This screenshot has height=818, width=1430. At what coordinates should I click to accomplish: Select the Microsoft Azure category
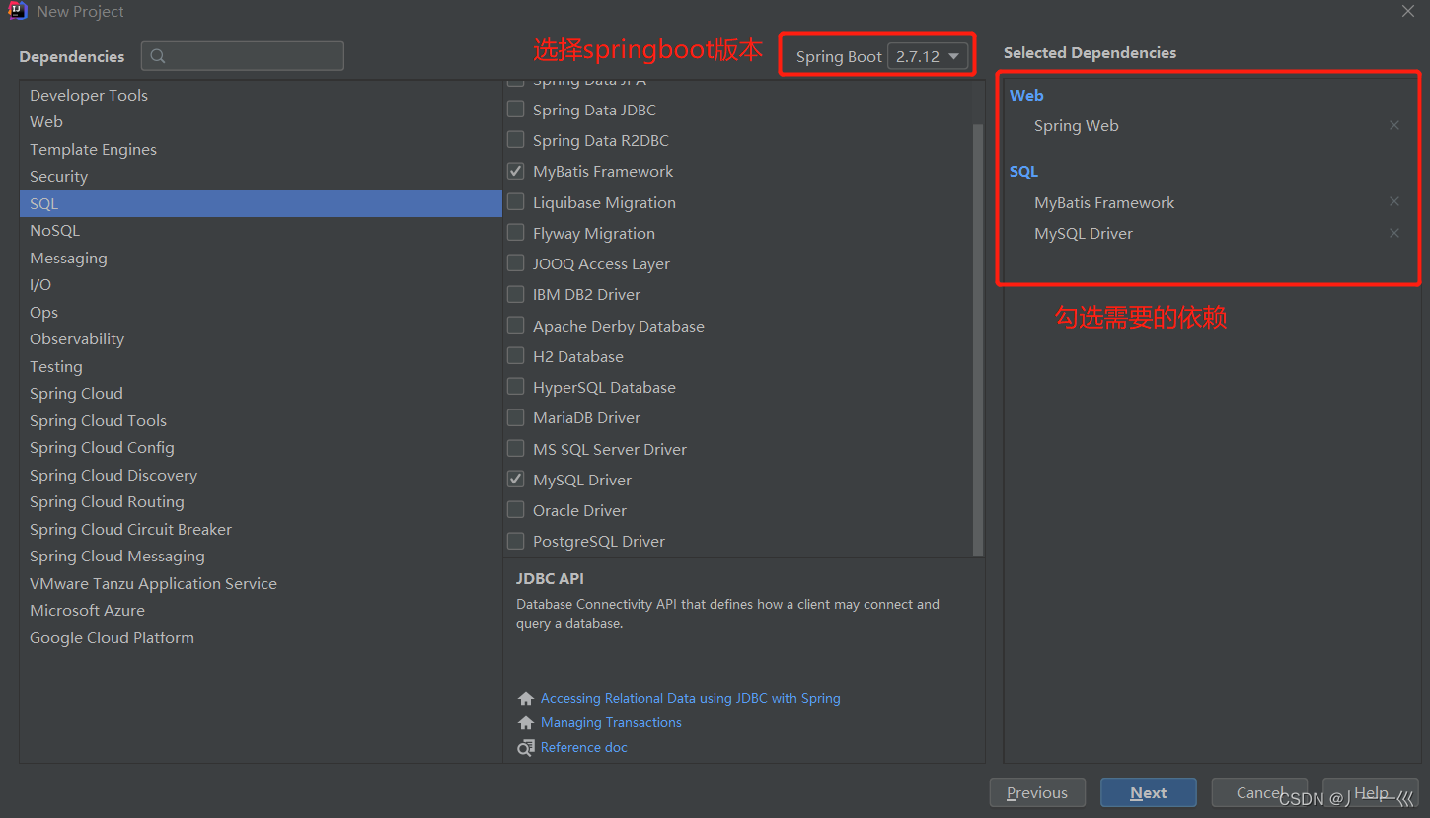(261, 611)
